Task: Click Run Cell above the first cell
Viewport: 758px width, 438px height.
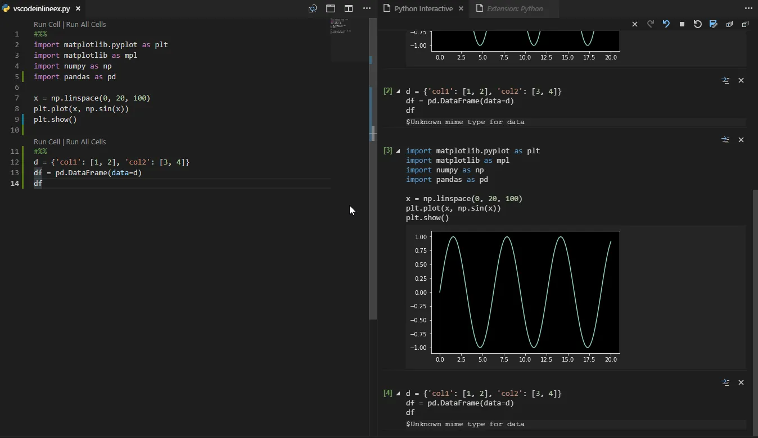Action: click(47, 24)
